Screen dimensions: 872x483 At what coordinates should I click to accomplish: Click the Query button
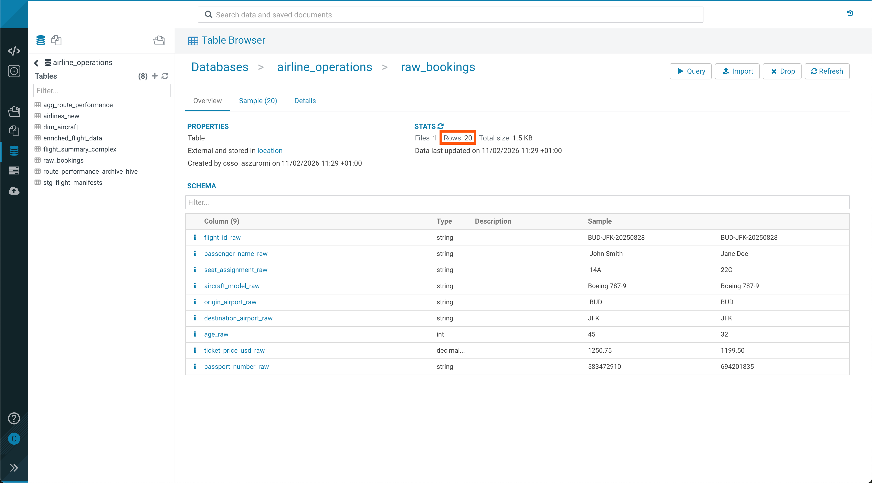coord(690,71)
